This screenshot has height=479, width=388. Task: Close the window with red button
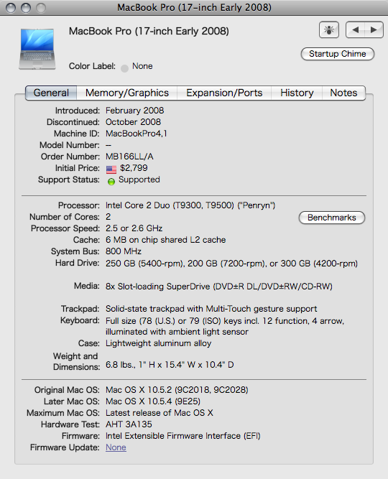click(11, 8)
